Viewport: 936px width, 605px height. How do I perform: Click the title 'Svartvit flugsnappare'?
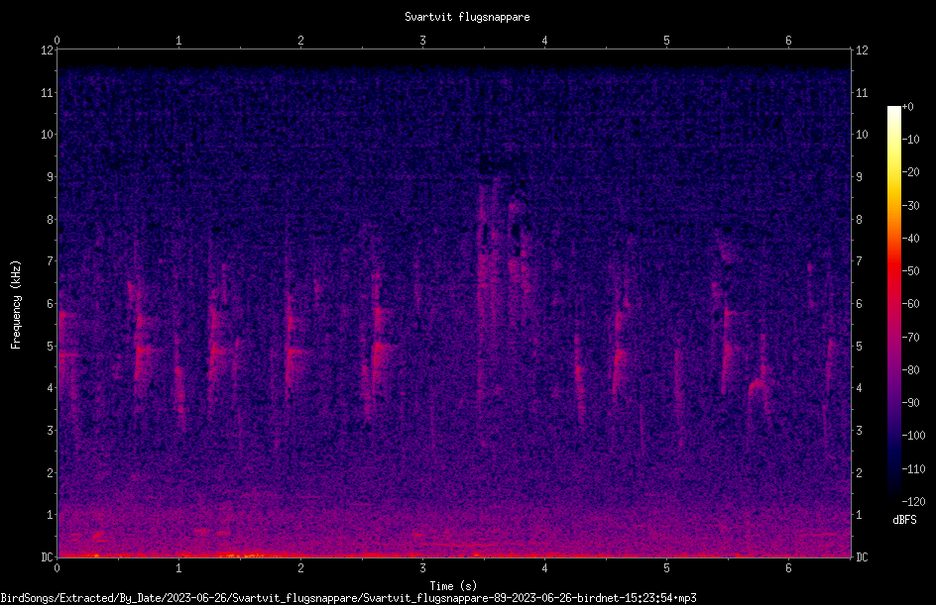click(467, 17)
